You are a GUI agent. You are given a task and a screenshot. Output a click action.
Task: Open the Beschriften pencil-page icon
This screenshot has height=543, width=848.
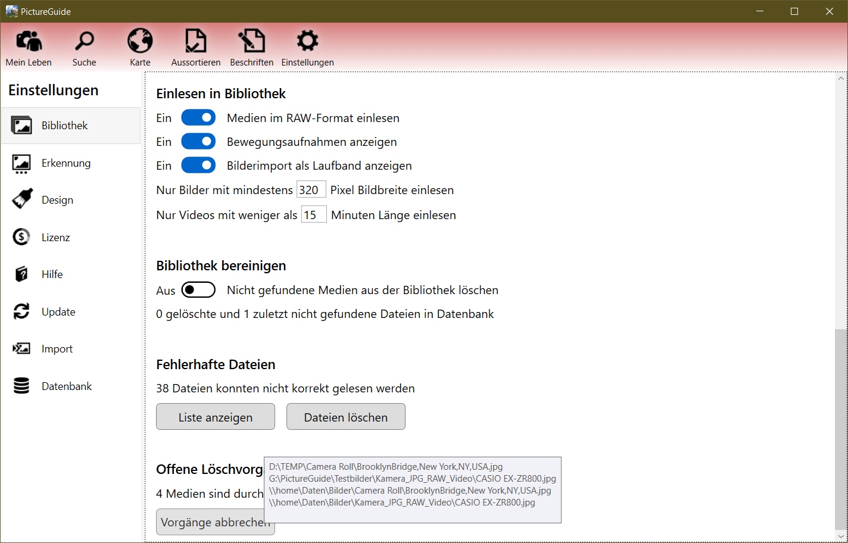pos(251,41)
